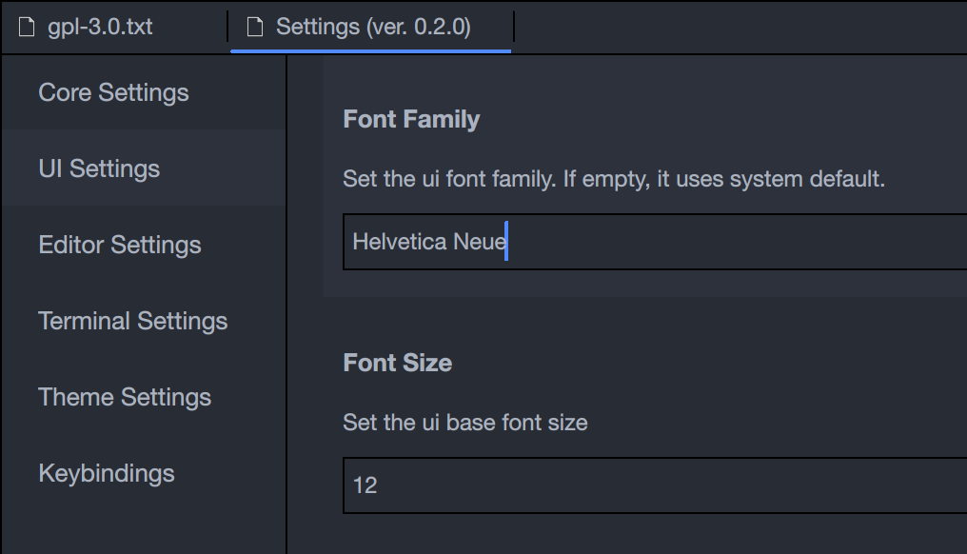
Task: Click the ui base font size description
Action: point(464,422)
